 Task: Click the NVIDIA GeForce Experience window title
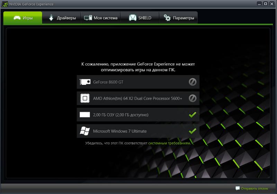pos(31,4)
